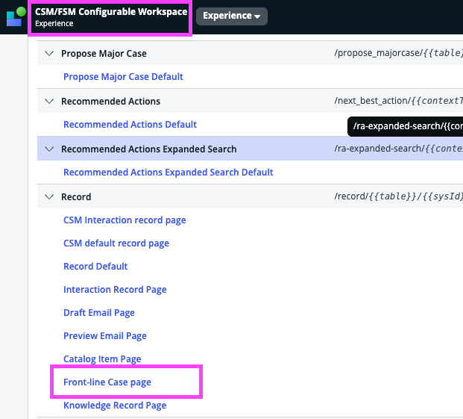Open the Interaction Record Page link
Viewport: 463px width, 419px height.
[x=115, y=290]
